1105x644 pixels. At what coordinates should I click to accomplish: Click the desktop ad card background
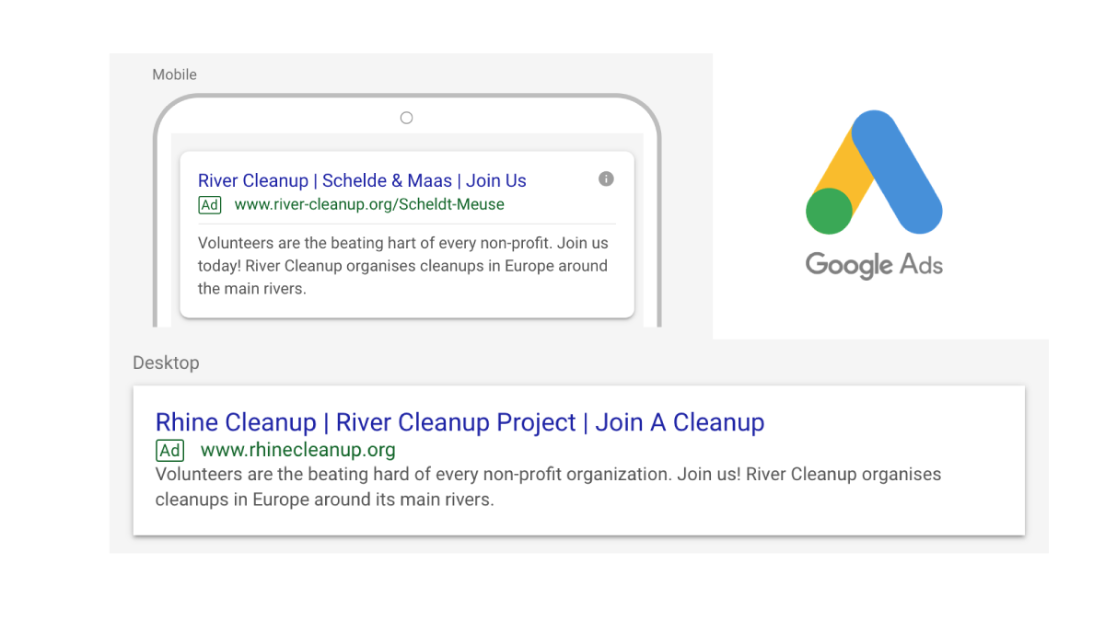(x=578, y=460)
